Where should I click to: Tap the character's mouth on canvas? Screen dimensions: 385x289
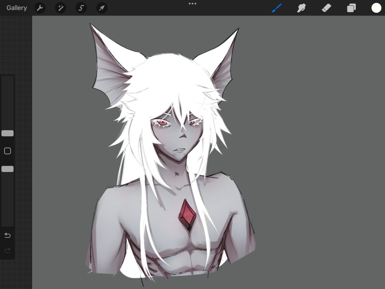(179, 149)
